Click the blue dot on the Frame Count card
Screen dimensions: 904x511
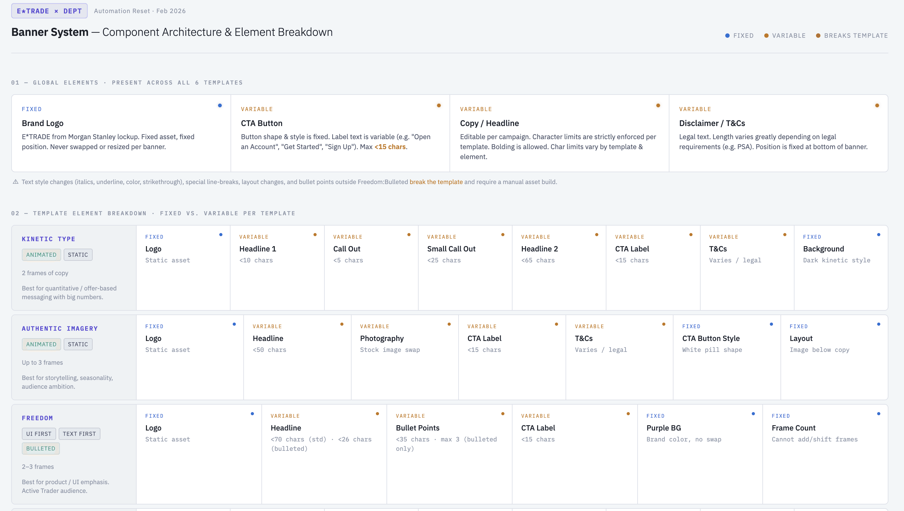pos(879,413)
